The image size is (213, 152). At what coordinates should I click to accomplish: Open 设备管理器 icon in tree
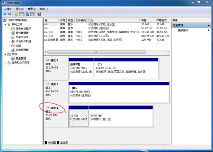pyautogui.click(x=13, y=50)
